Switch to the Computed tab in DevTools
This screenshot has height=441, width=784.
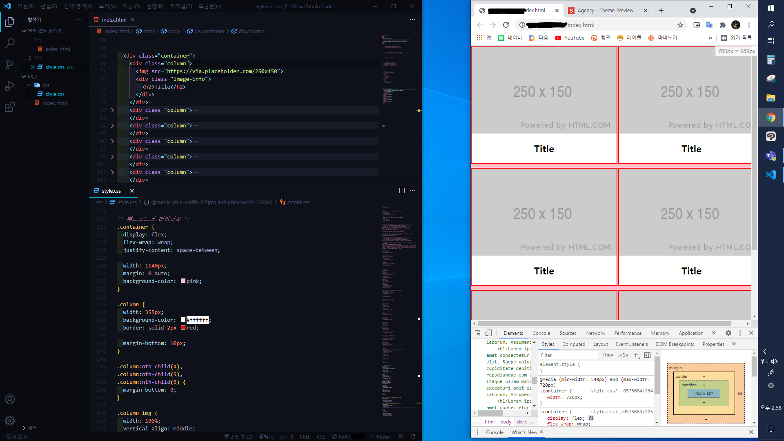573,344
